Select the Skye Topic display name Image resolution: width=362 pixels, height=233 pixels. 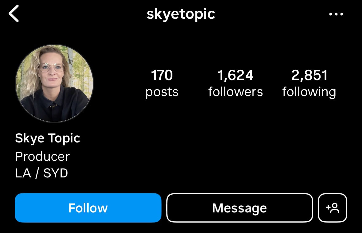tap(48, 138)
